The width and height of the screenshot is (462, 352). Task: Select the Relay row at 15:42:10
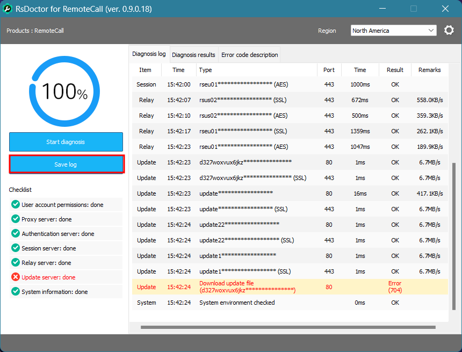(x=290, y=116)
